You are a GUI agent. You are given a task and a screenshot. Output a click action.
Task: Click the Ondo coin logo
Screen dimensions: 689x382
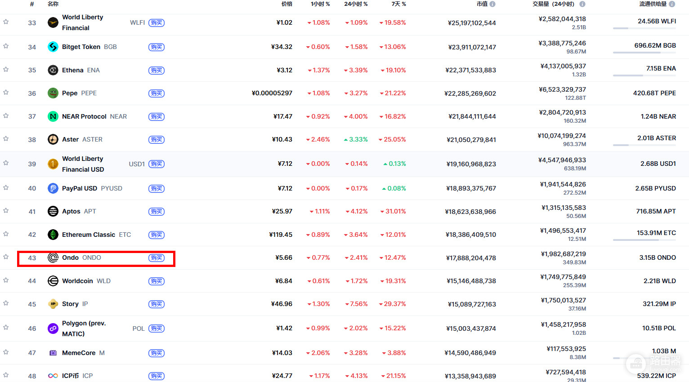click(53, 258)
